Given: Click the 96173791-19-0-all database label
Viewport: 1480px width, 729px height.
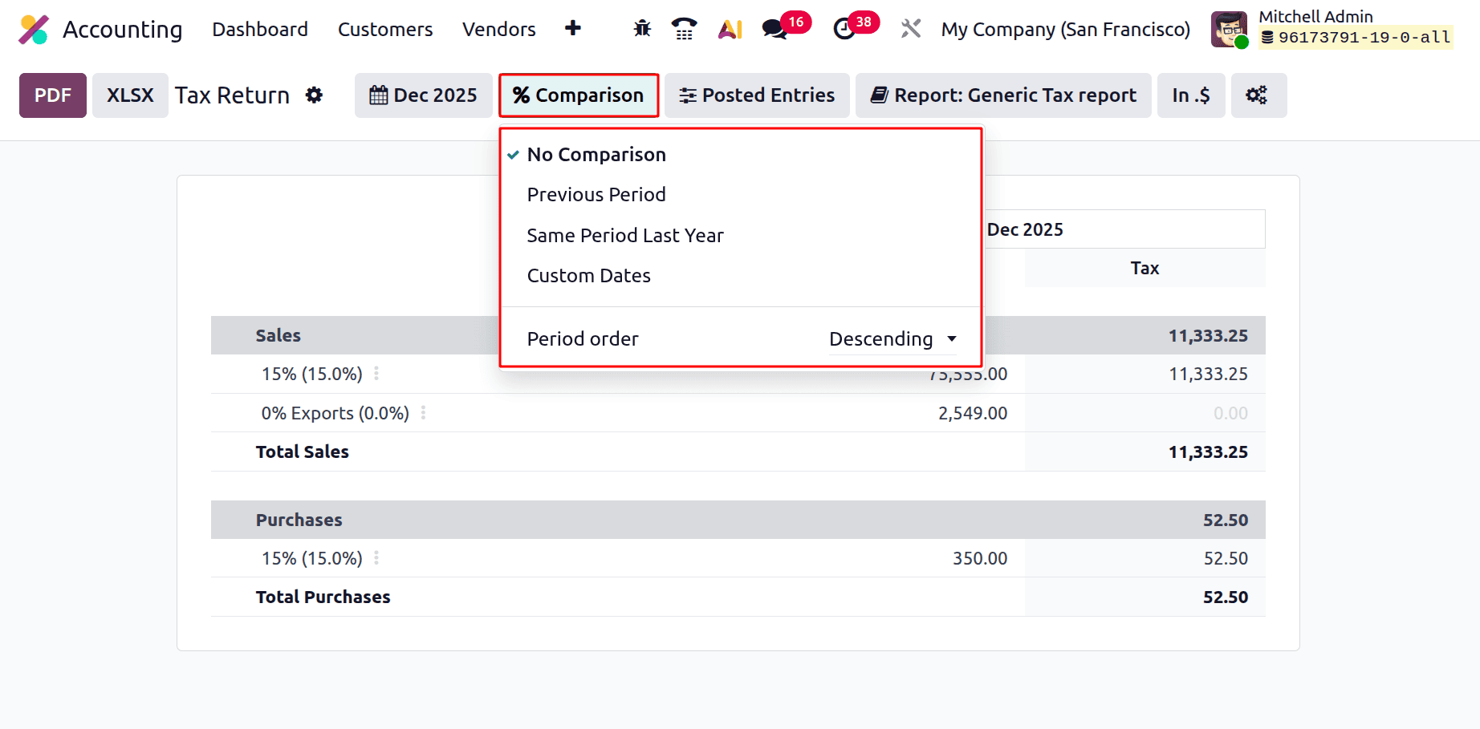Looking at the screenshot, I should (x=1356, y=38).
